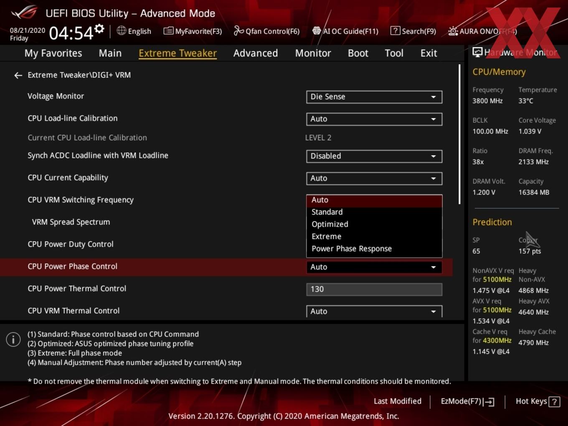Switch to Main tab
568x426 pixels.
click(x=110, y=53)
